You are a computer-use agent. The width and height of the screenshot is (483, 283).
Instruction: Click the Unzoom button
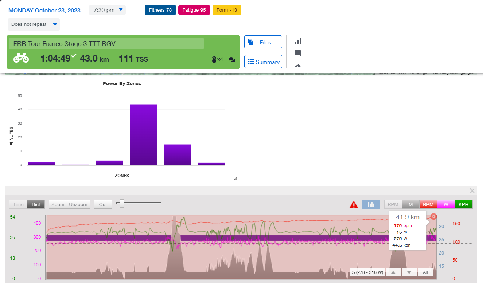(78, 204)
